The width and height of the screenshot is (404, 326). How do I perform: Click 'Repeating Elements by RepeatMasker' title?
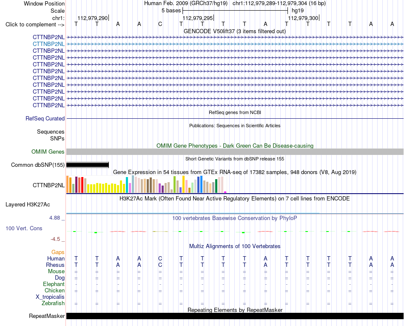[x=235, y=310]
